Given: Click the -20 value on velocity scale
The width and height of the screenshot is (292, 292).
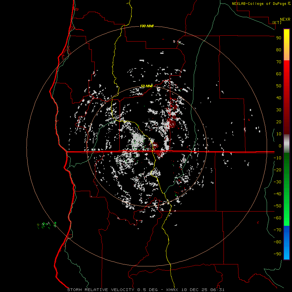Looking at the screenshot, I should click(277, 170).
